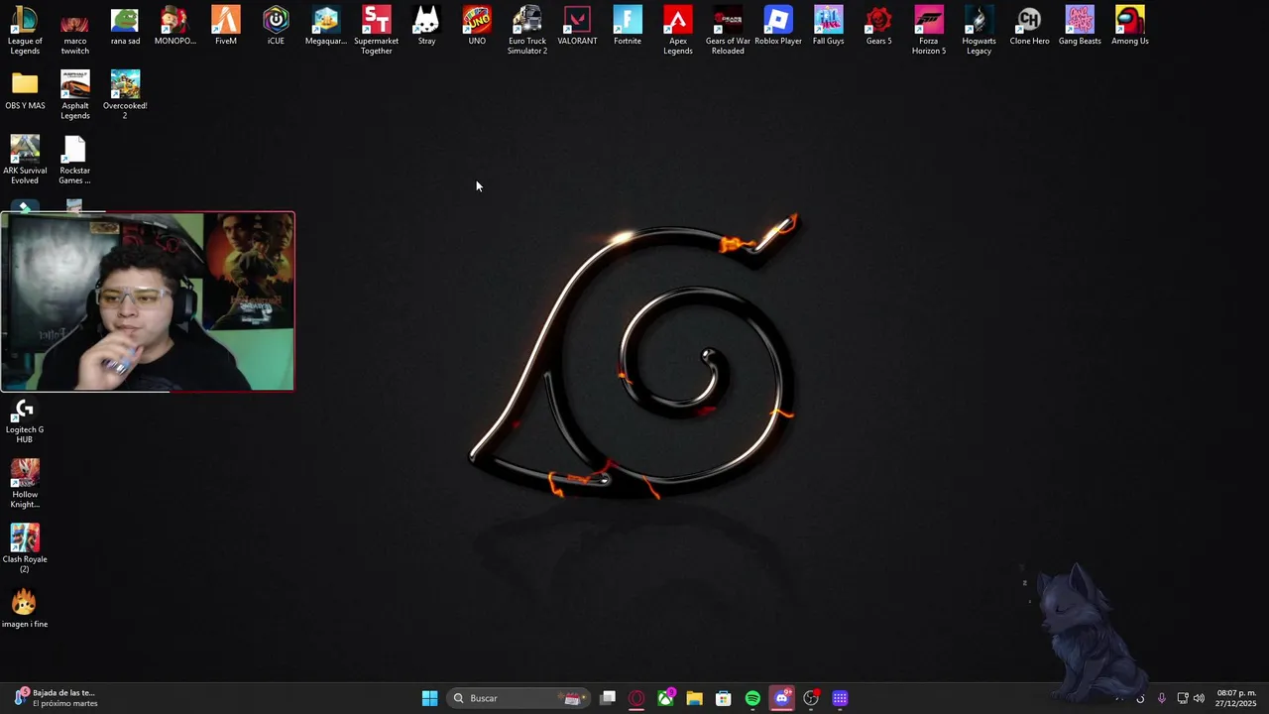Select the Euro Truck Simulator 2 icon
This screenshot has height=714, width=1269.
[527, 31]
